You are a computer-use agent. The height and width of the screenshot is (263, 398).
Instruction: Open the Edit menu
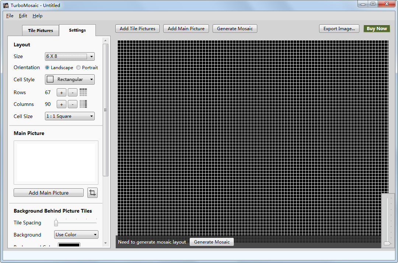[23, 16]
